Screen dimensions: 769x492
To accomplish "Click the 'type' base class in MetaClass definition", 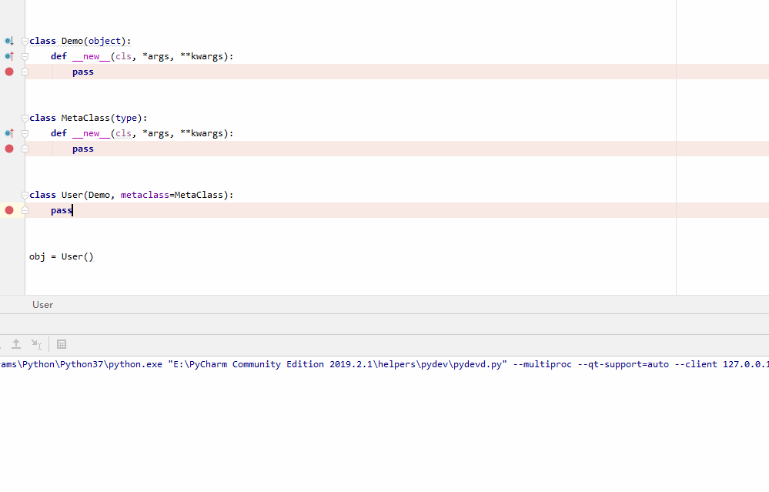I will (126, 119).
